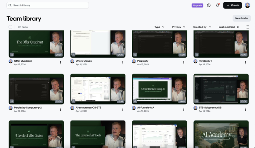Screen dimensions: 255x148
Task: Expand the Created by filter dropdown
Action: click(202, 27)
